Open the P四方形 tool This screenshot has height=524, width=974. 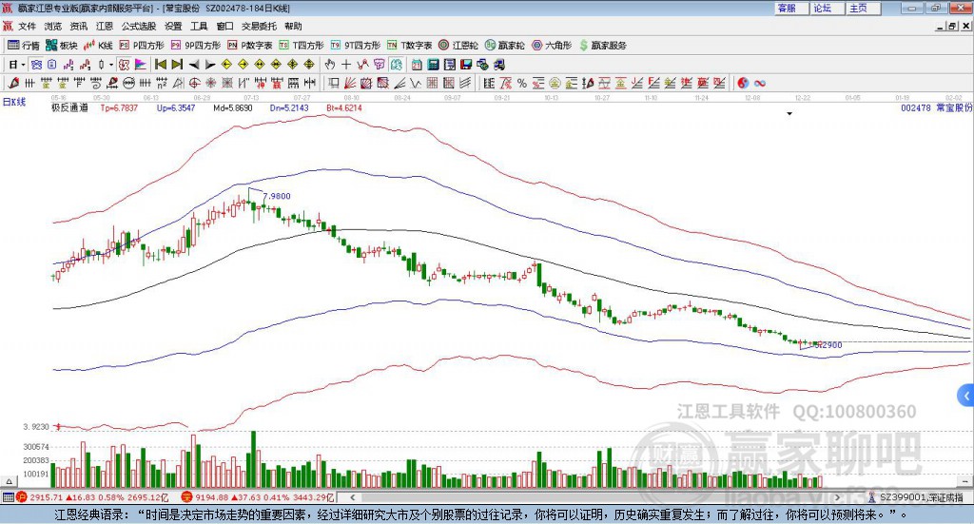[142, 46]
